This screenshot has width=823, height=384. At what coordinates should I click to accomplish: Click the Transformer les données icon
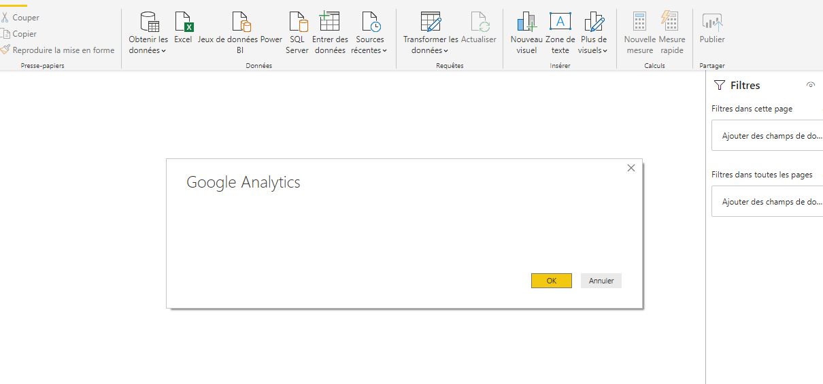click(431, 22)
